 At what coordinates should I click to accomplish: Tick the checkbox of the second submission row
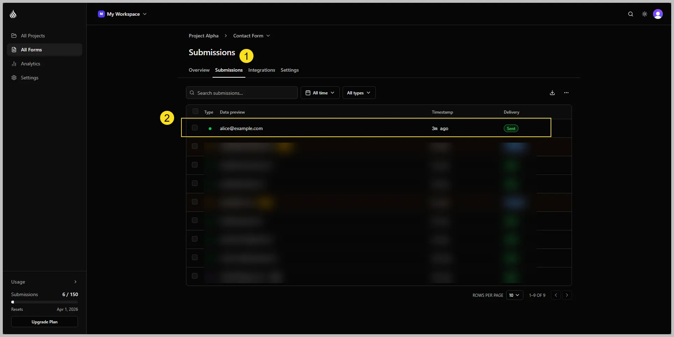coord(195,146)
